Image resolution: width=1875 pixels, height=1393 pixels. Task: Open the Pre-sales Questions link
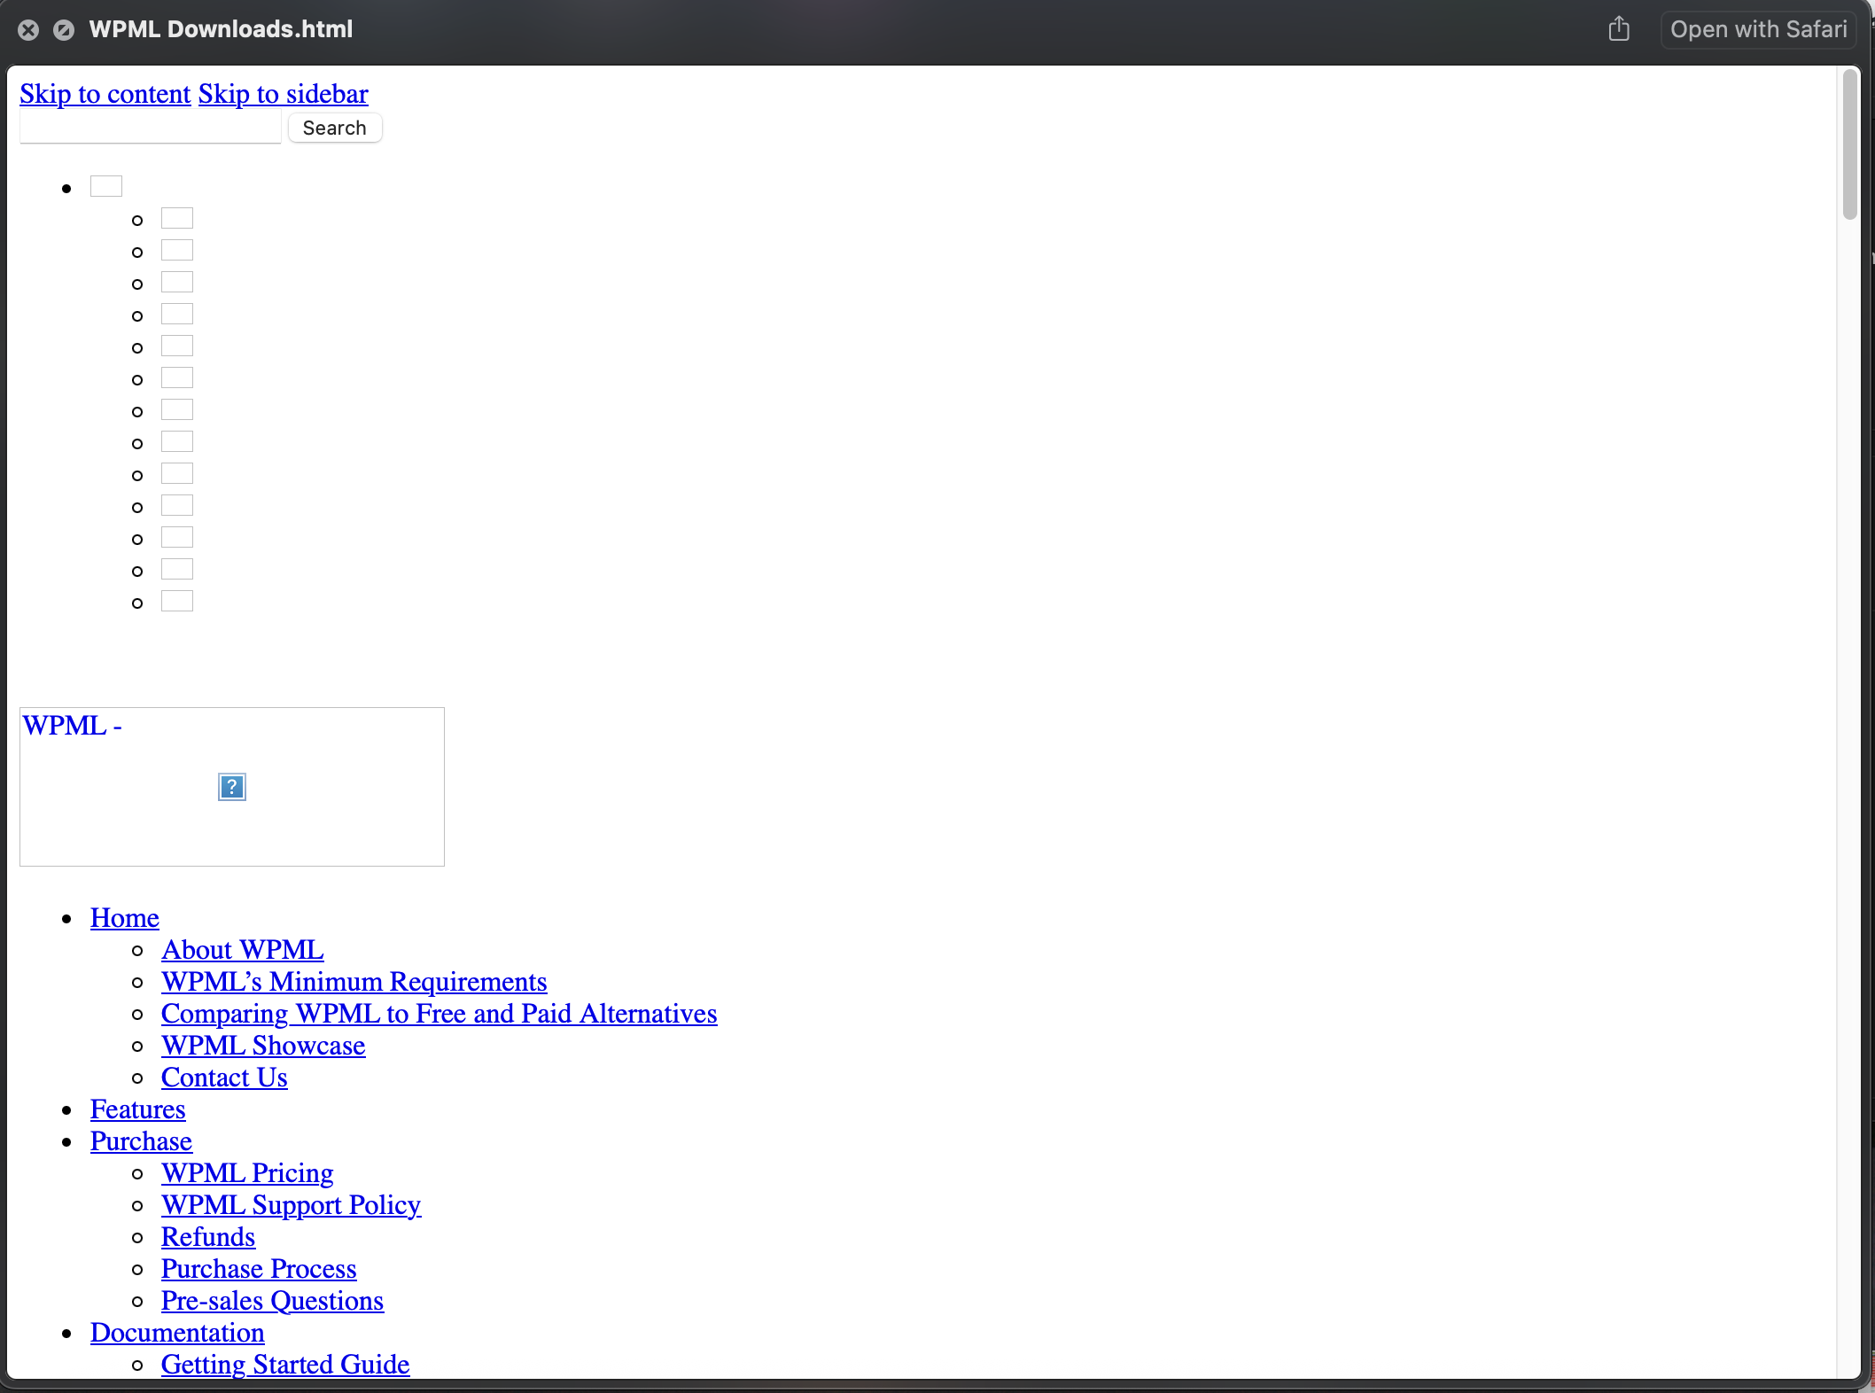coord(273,1301)
